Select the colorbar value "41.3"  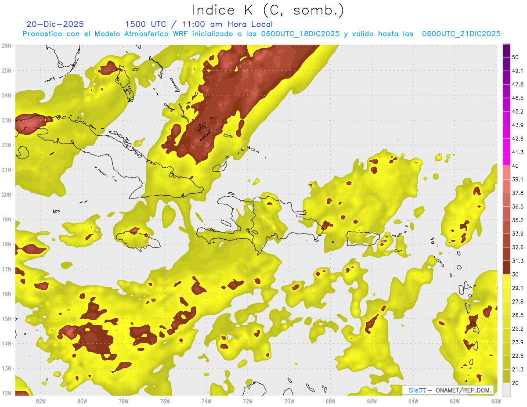click(518, 152)
